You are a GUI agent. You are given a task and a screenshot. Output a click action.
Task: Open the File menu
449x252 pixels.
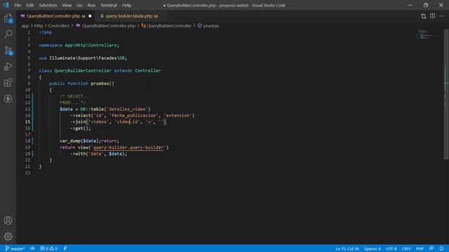pyautogui.click(x=18, y=5)
